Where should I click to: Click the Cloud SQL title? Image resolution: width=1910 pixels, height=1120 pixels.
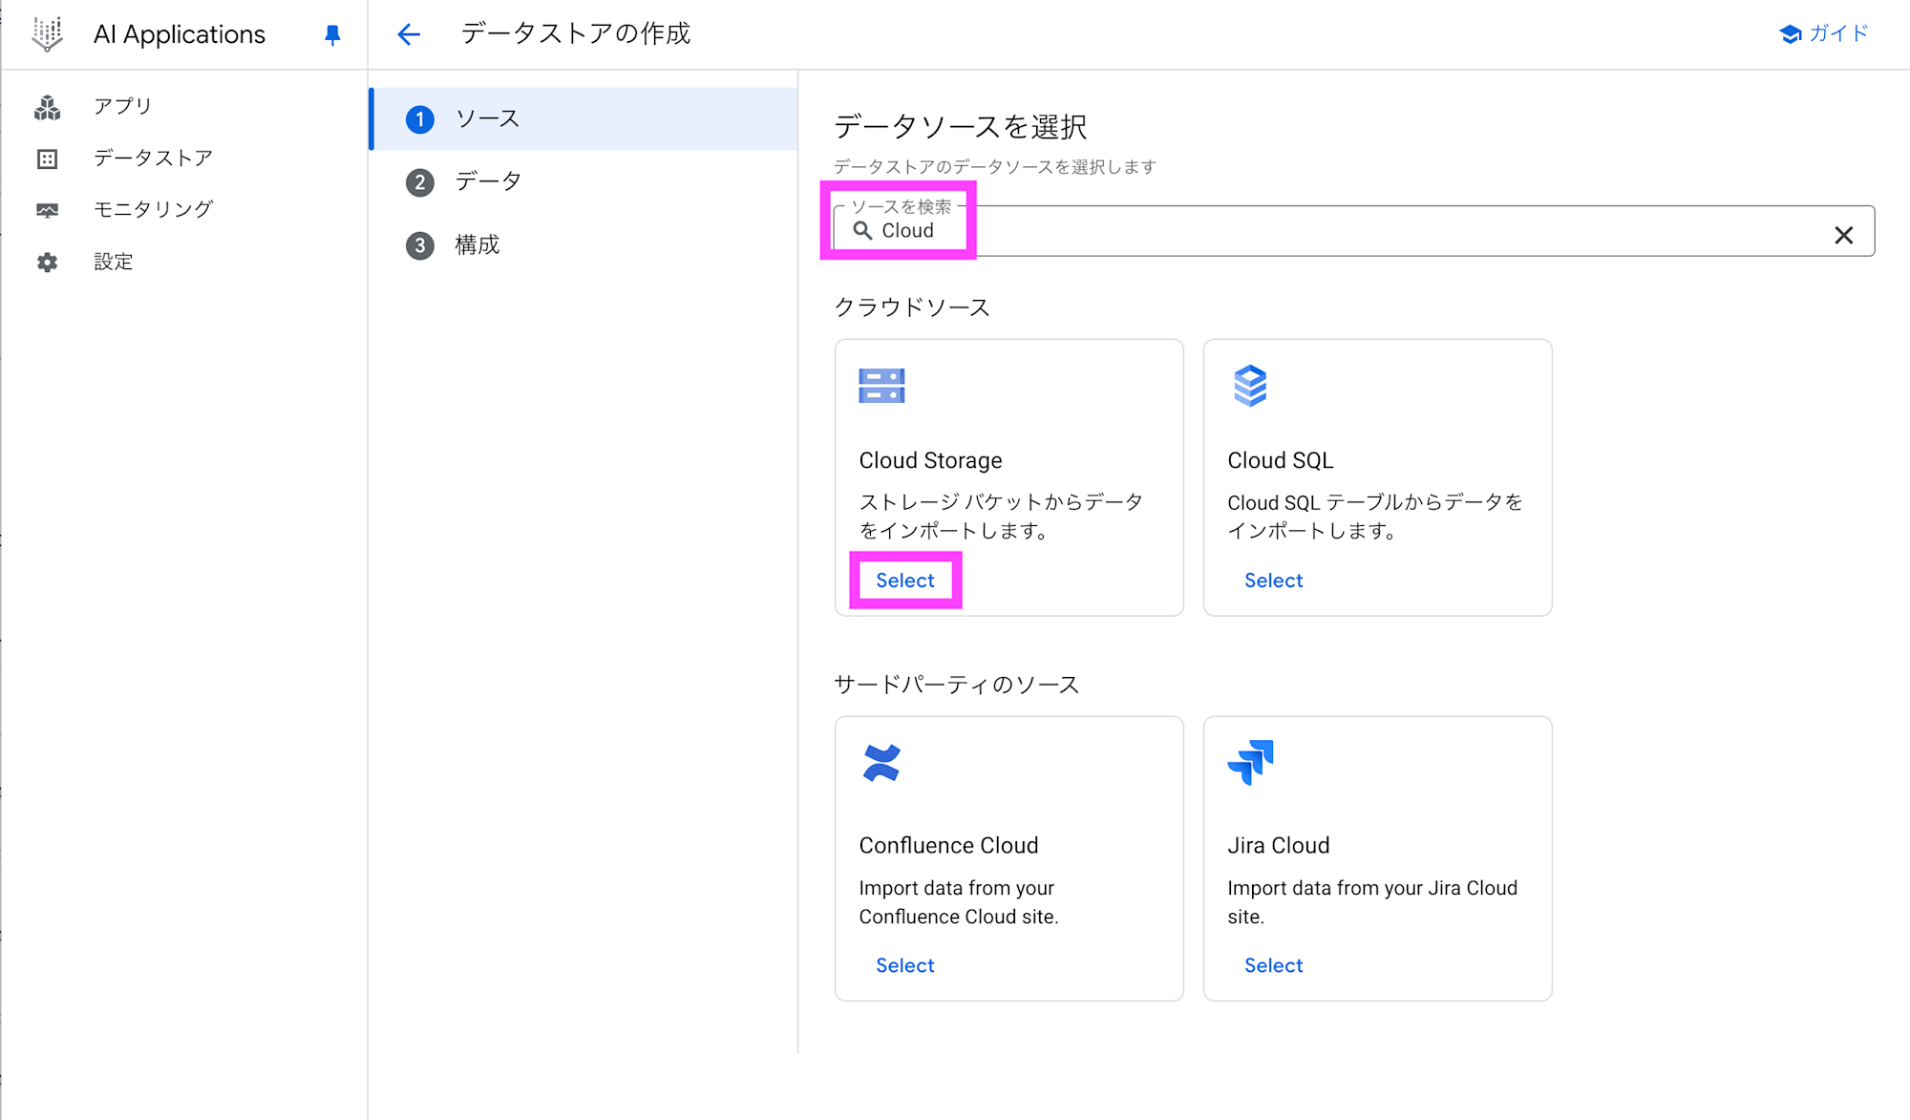[x=1280, y=460]
